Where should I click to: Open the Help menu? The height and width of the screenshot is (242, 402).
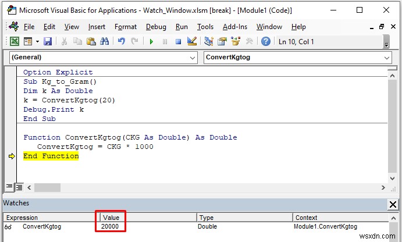298,27
